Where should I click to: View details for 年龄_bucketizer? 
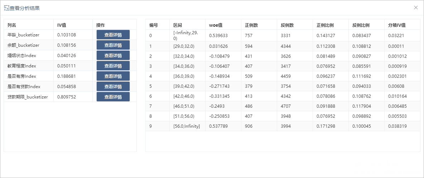click(x=113, y=35)
